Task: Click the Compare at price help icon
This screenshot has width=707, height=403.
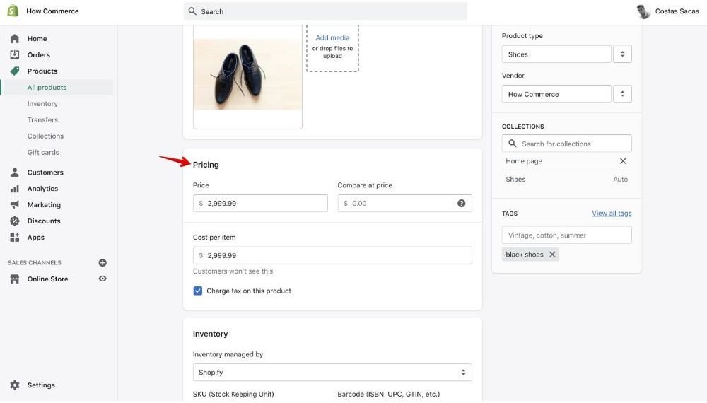Action: (461, 204)
